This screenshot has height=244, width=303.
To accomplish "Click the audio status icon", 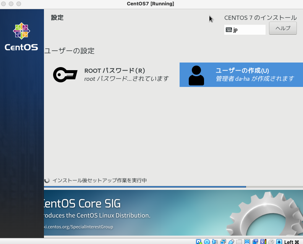I will [x=215, y=241].
